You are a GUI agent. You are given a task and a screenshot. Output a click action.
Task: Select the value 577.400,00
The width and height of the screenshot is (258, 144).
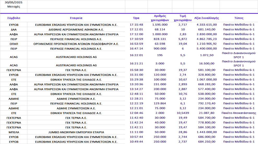click(207, 89)
